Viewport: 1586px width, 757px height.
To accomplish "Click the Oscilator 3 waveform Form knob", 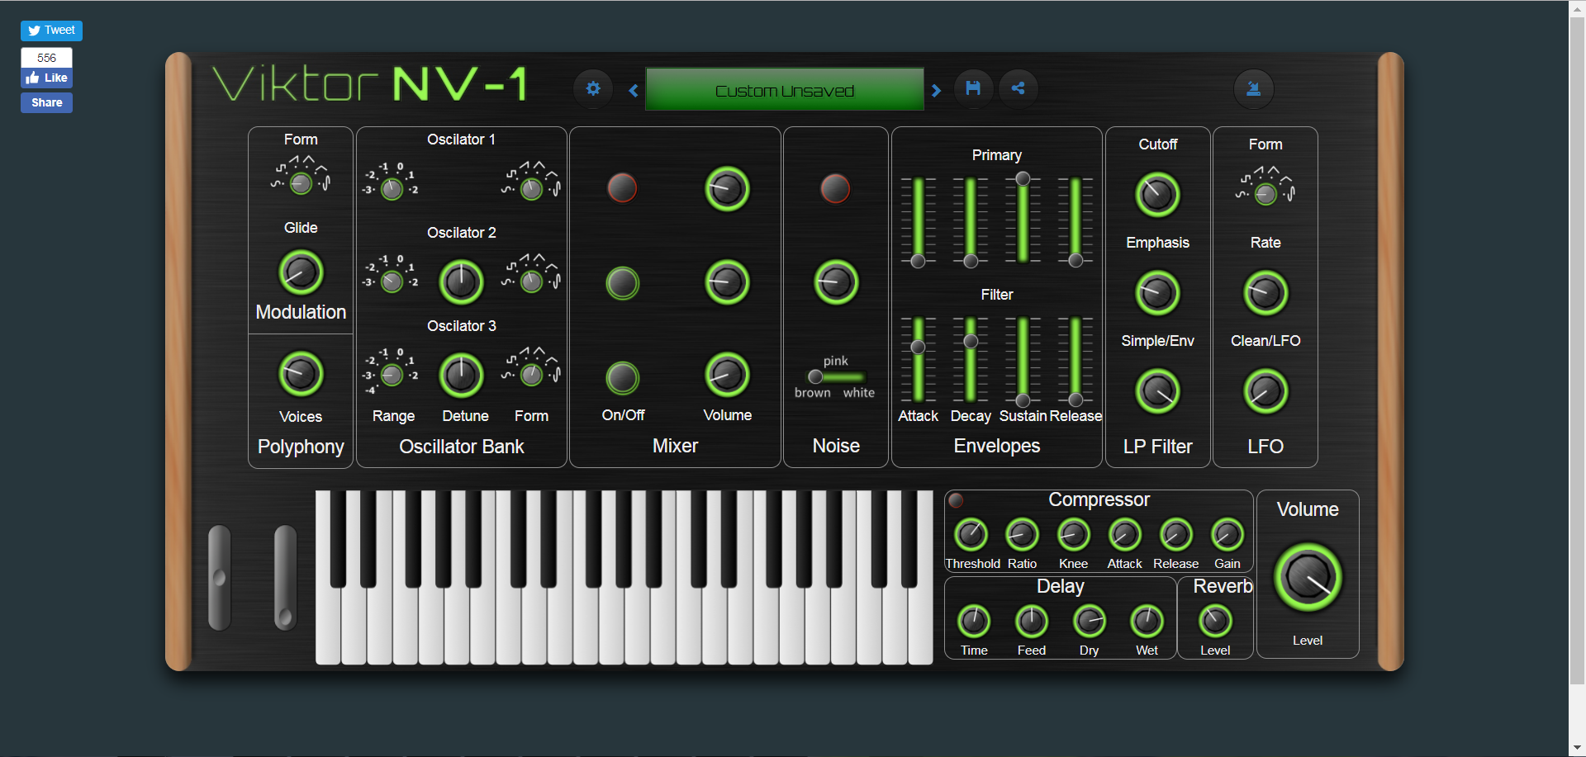I will (x=532, y=376).
